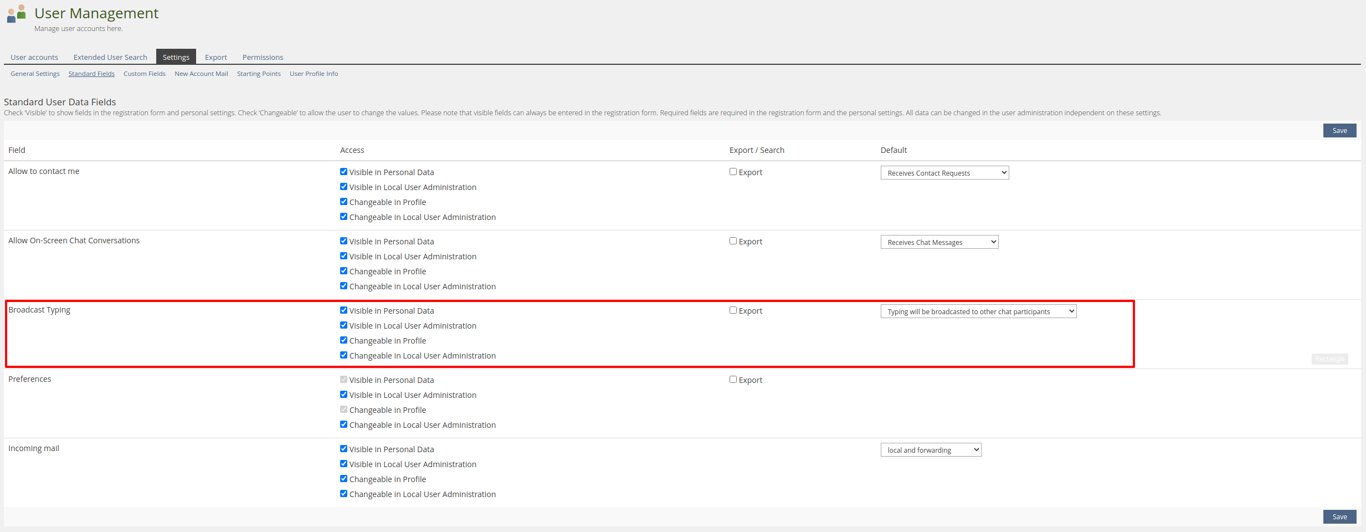Check the Export box for Preferences

pyautogui.click(x=733, y=380)
